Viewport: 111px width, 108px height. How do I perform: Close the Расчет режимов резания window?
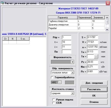(x=108, y=3)
